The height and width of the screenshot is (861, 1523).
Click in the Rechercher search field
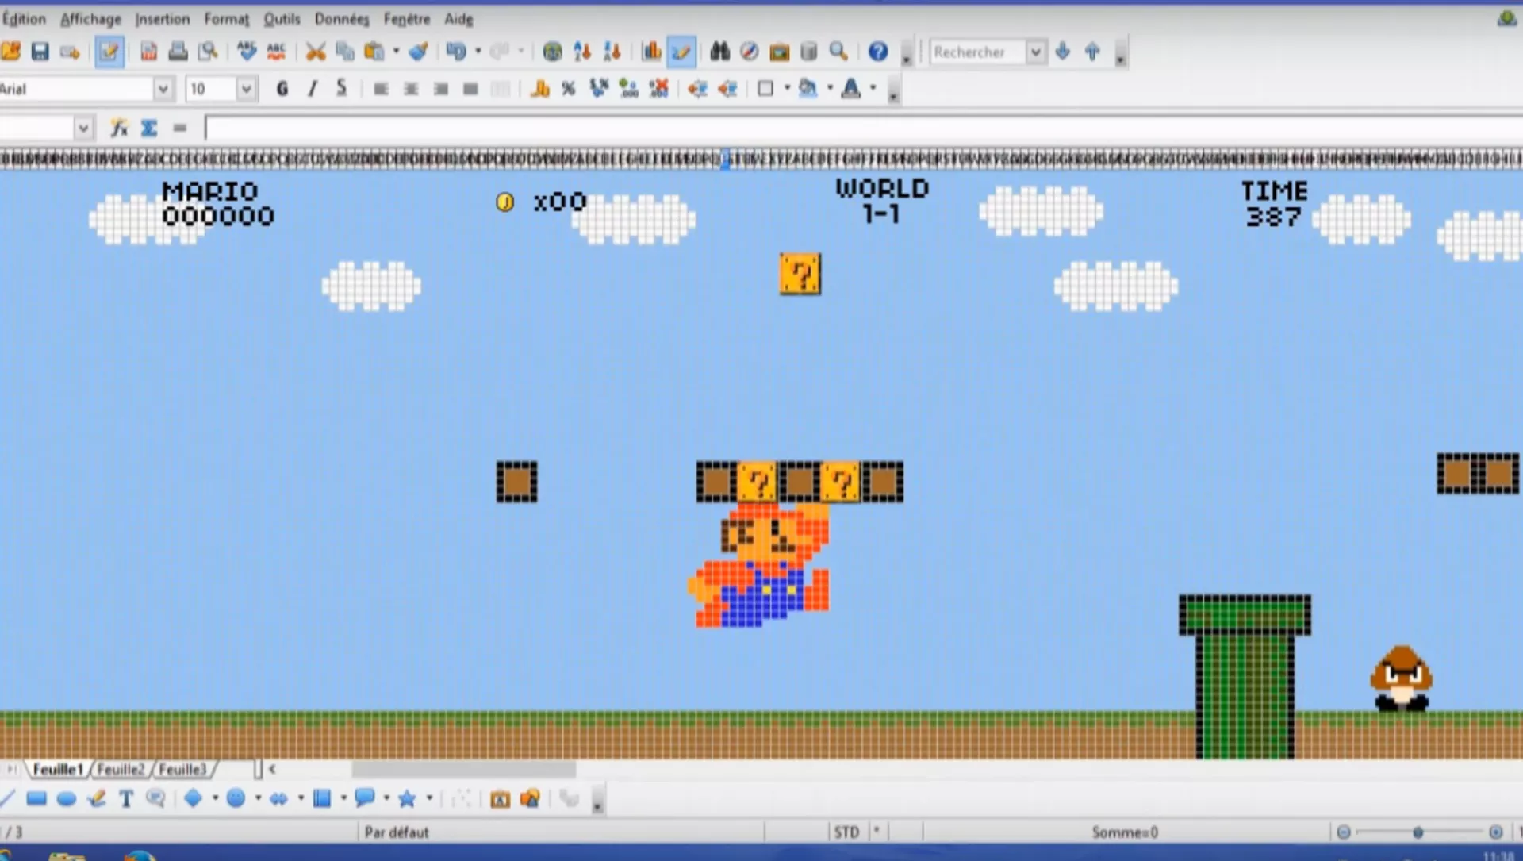[x=977, y=52]
